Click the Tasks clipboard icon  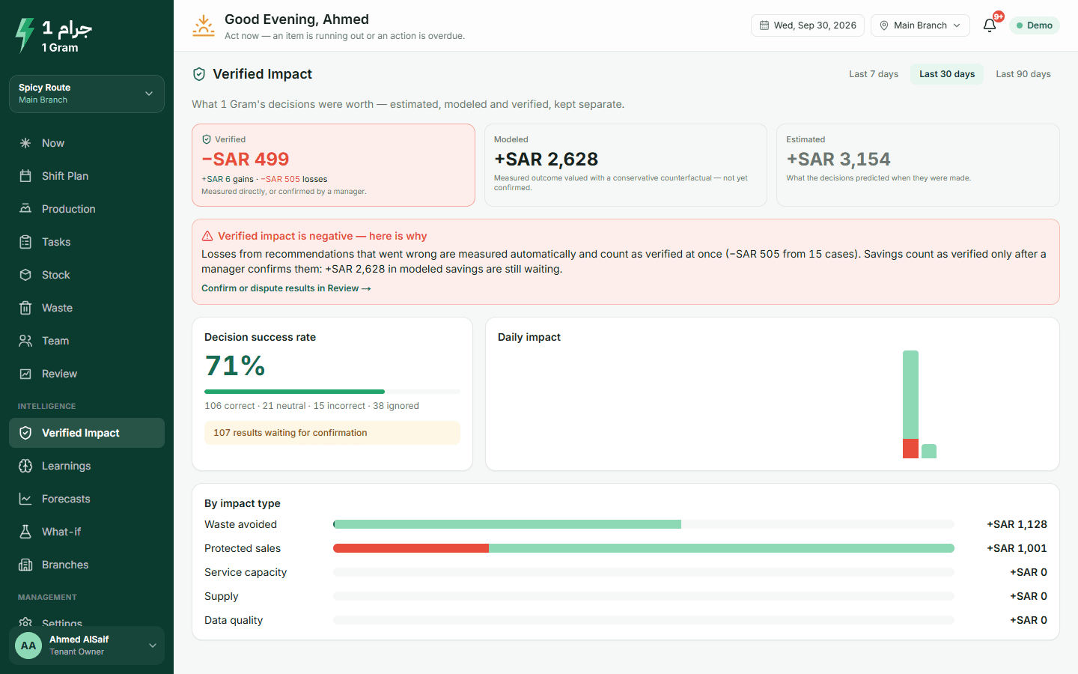25,242
